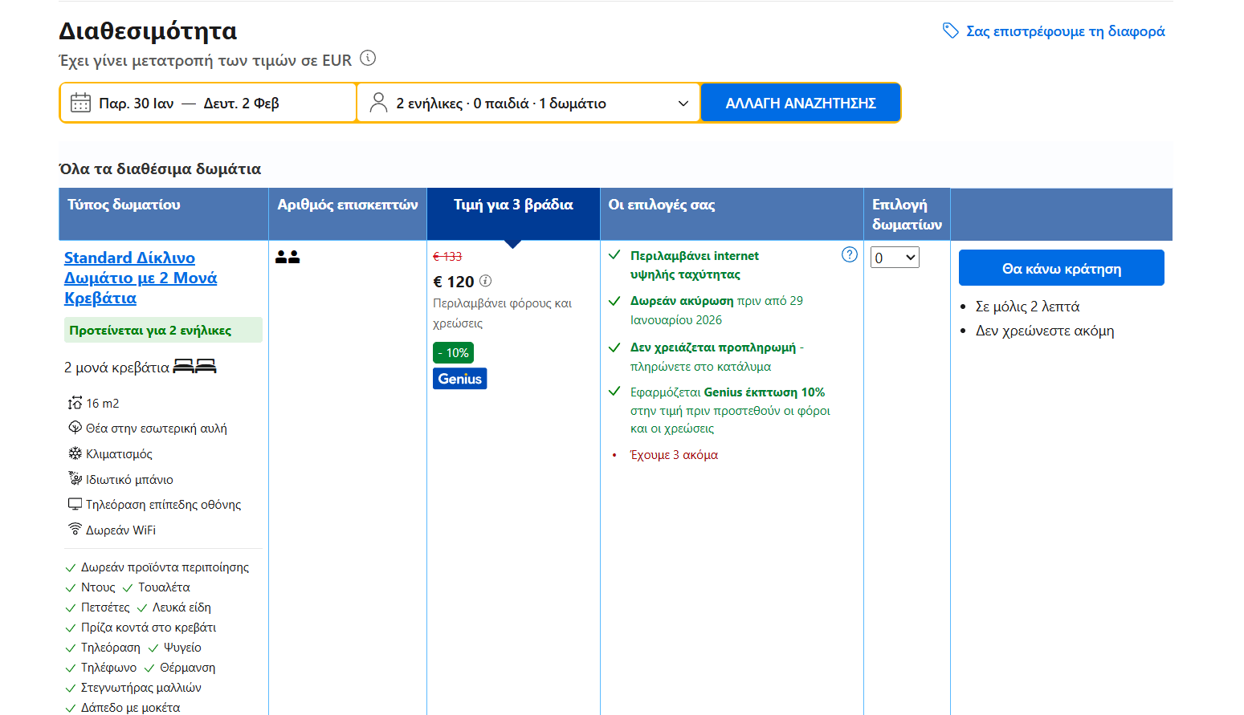This screenshot has width=1244, height=715.
Task: Open Σας επιστρέφουμε τη διαφορά link
Action: 1064,31
